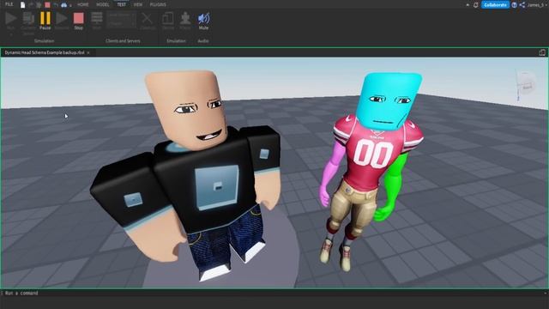Stop the simulation with the red Stop button
Screen dimensions: 549x309
pyautogui.click(x=78, y=21)
